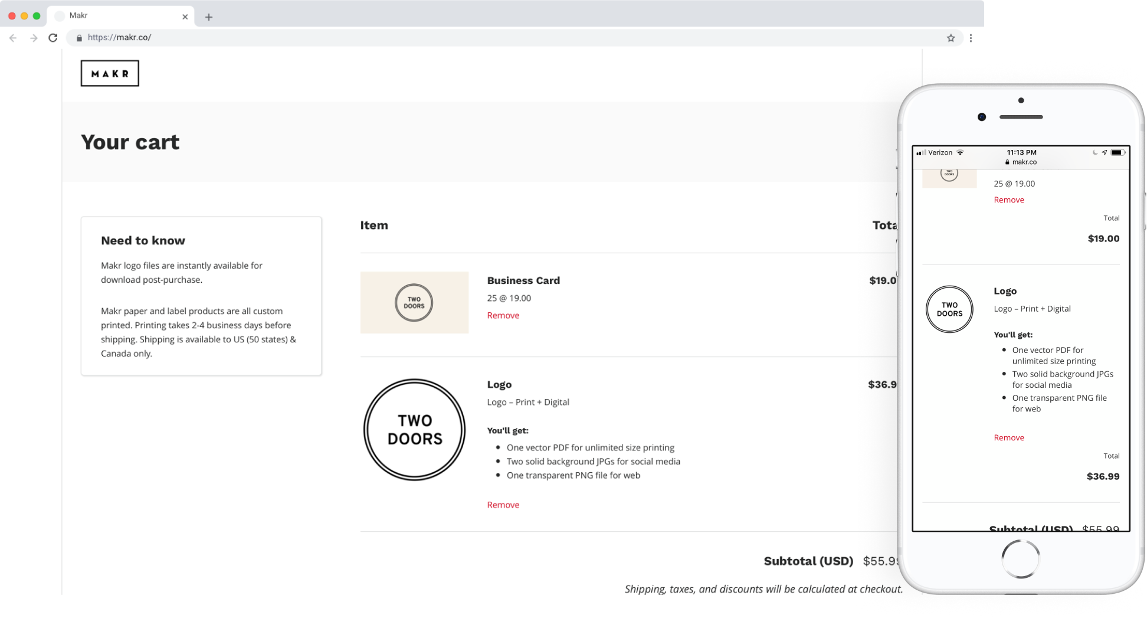Click the large Two Doors logo thumbnail
This screenshot has width=1147, height=618.
pyautogui.click(x=414, y=429)
